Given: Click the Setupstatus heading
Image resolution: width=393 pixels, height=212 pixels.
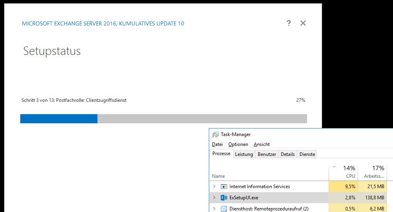Looking at the screenshot, I should click(x=52, y=51).
